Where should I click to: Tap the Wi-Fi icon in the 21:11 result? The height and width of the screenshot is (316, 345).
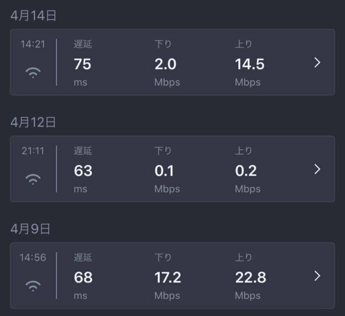coord(33,179)
